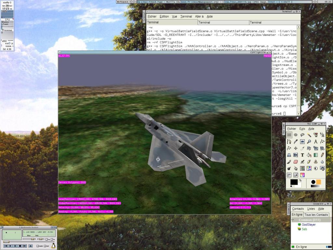Switch to Tous les Contacts tab
The height and width of the screenshot is (250, 333).
click(316, 215)
